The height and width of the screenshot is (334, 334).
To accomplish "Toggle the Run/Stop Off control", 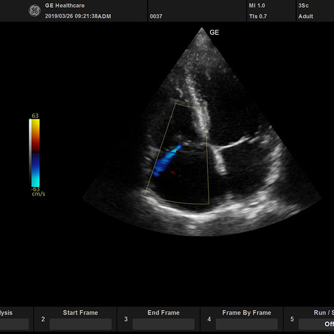I will pyautogui.click(x=317, y=324).
